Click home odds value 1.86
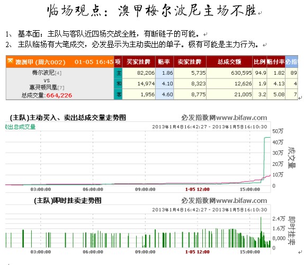 point(167,73)
